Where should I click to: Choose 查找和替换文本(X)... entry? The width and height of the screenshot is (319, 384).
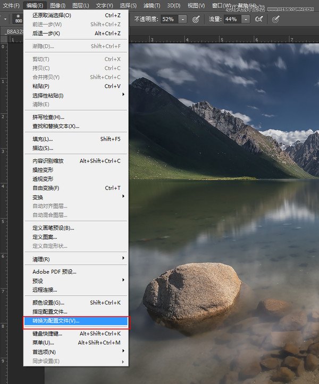point(76,126)
